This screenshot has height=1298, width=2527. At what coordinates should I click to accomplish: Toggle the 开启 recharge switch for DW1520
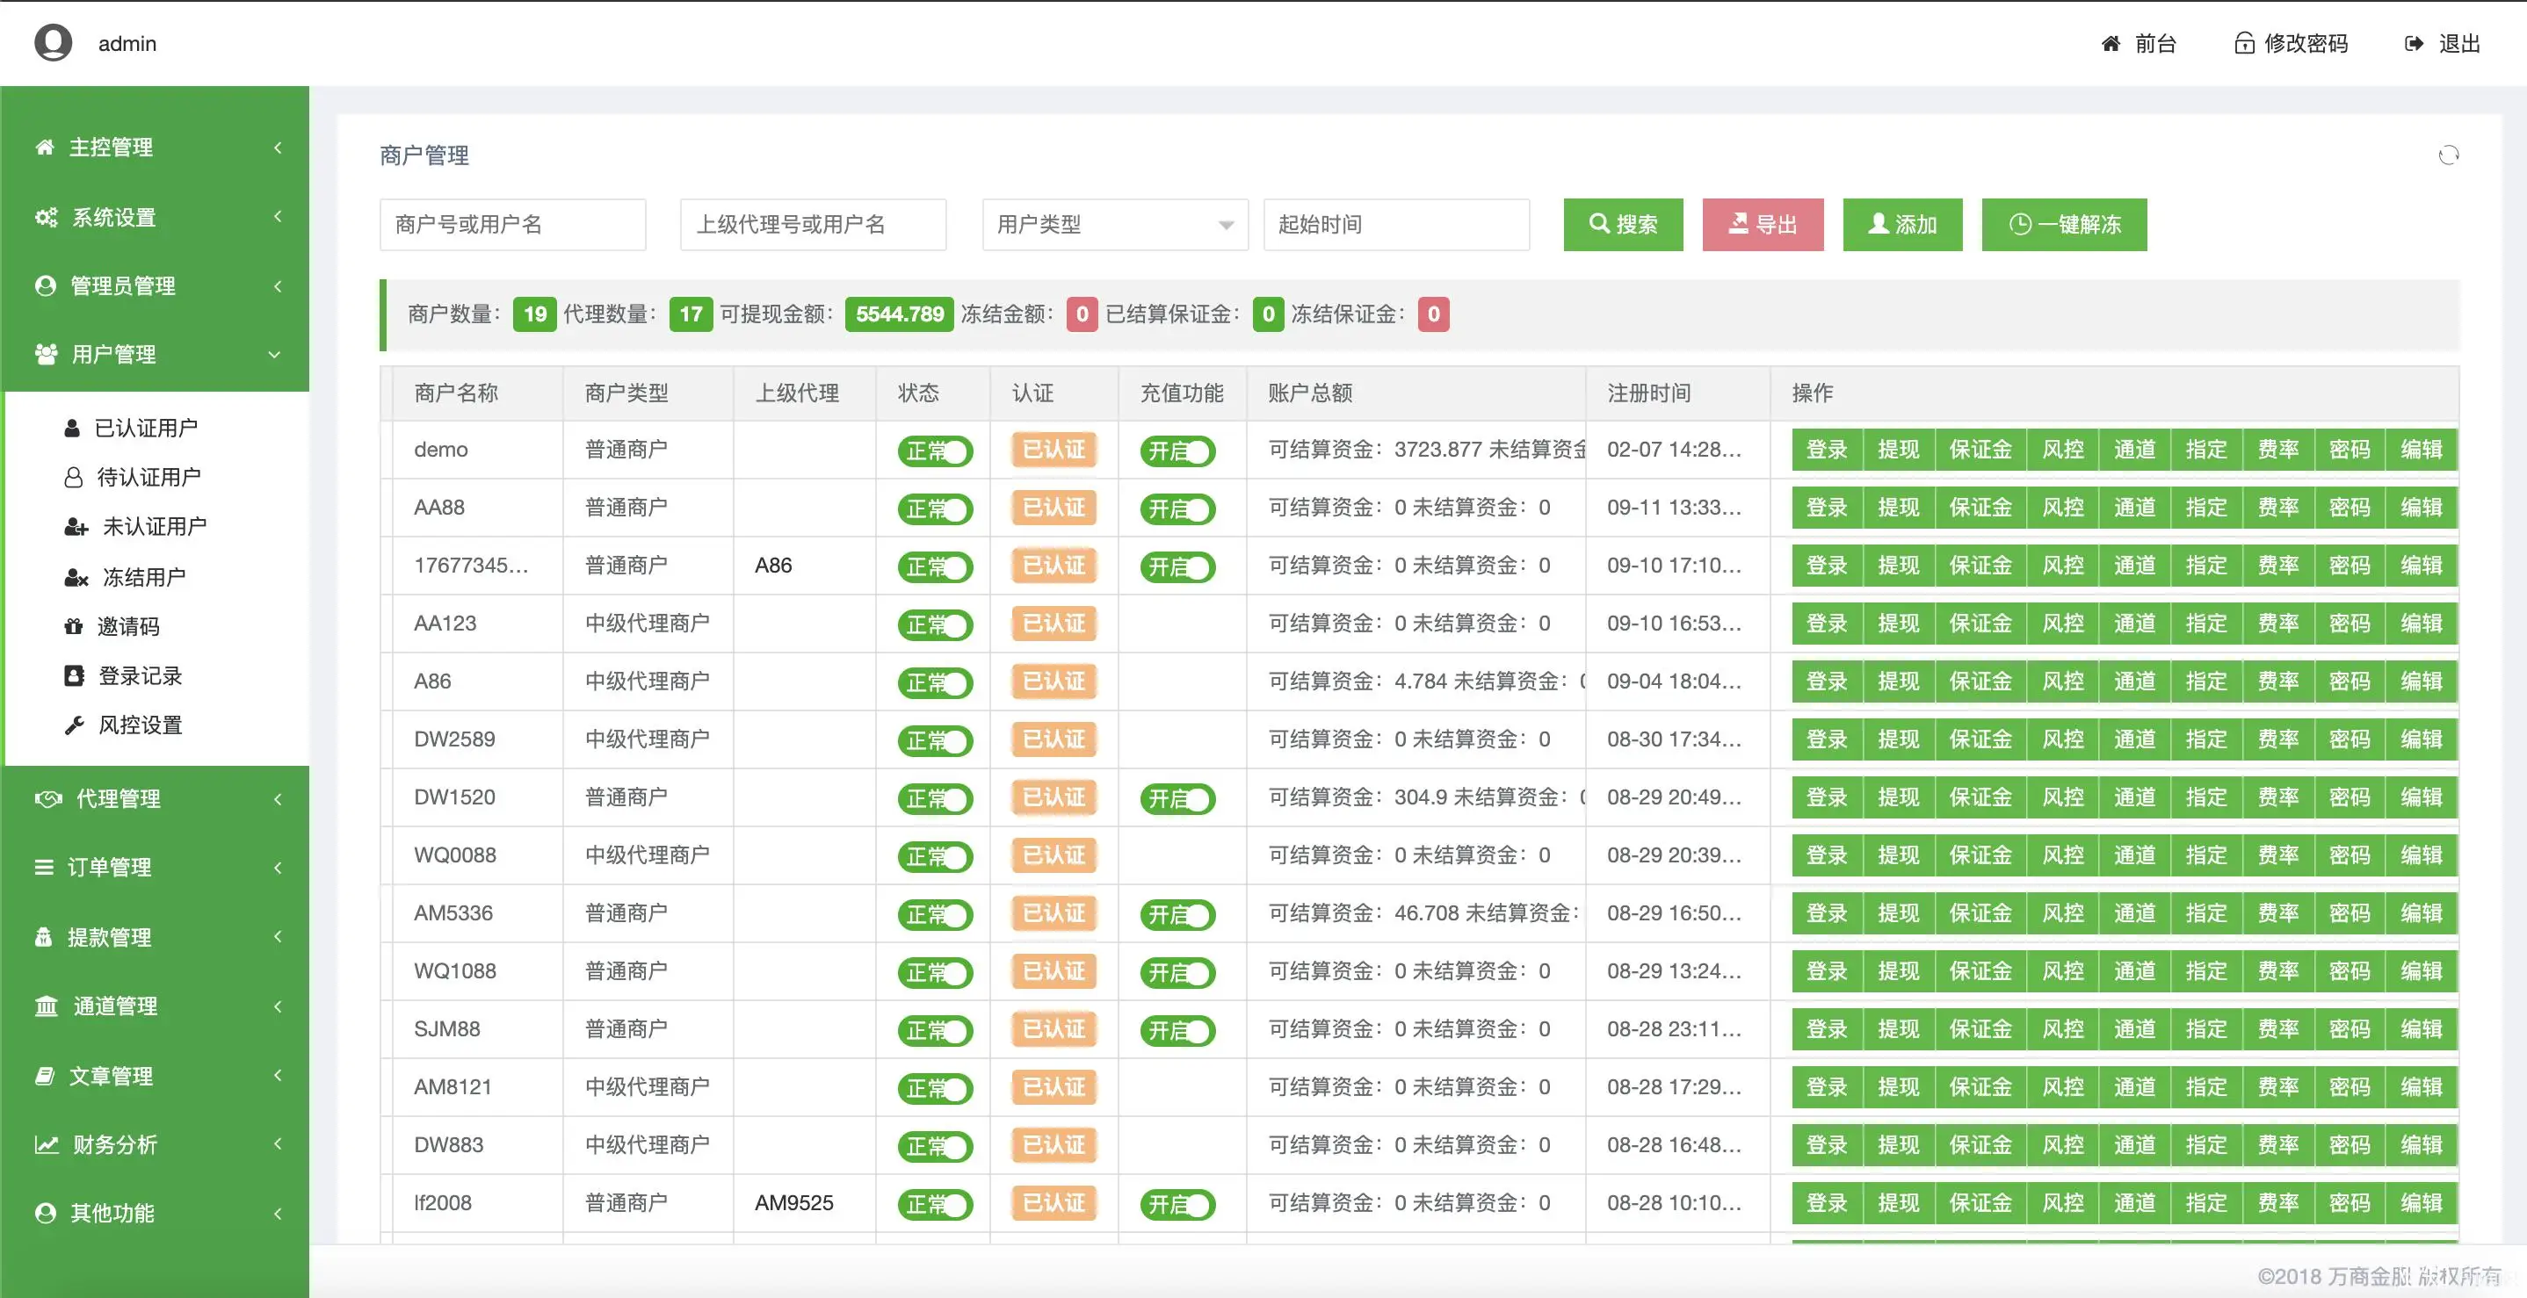coord(1177,798)
